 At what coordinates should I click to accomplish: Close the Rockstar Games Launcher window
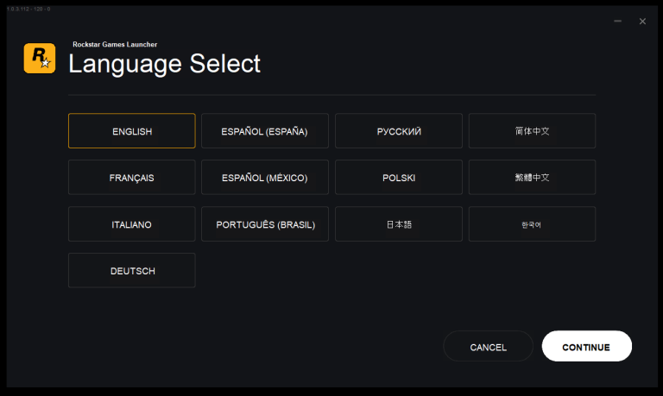[x=642, y=21]
